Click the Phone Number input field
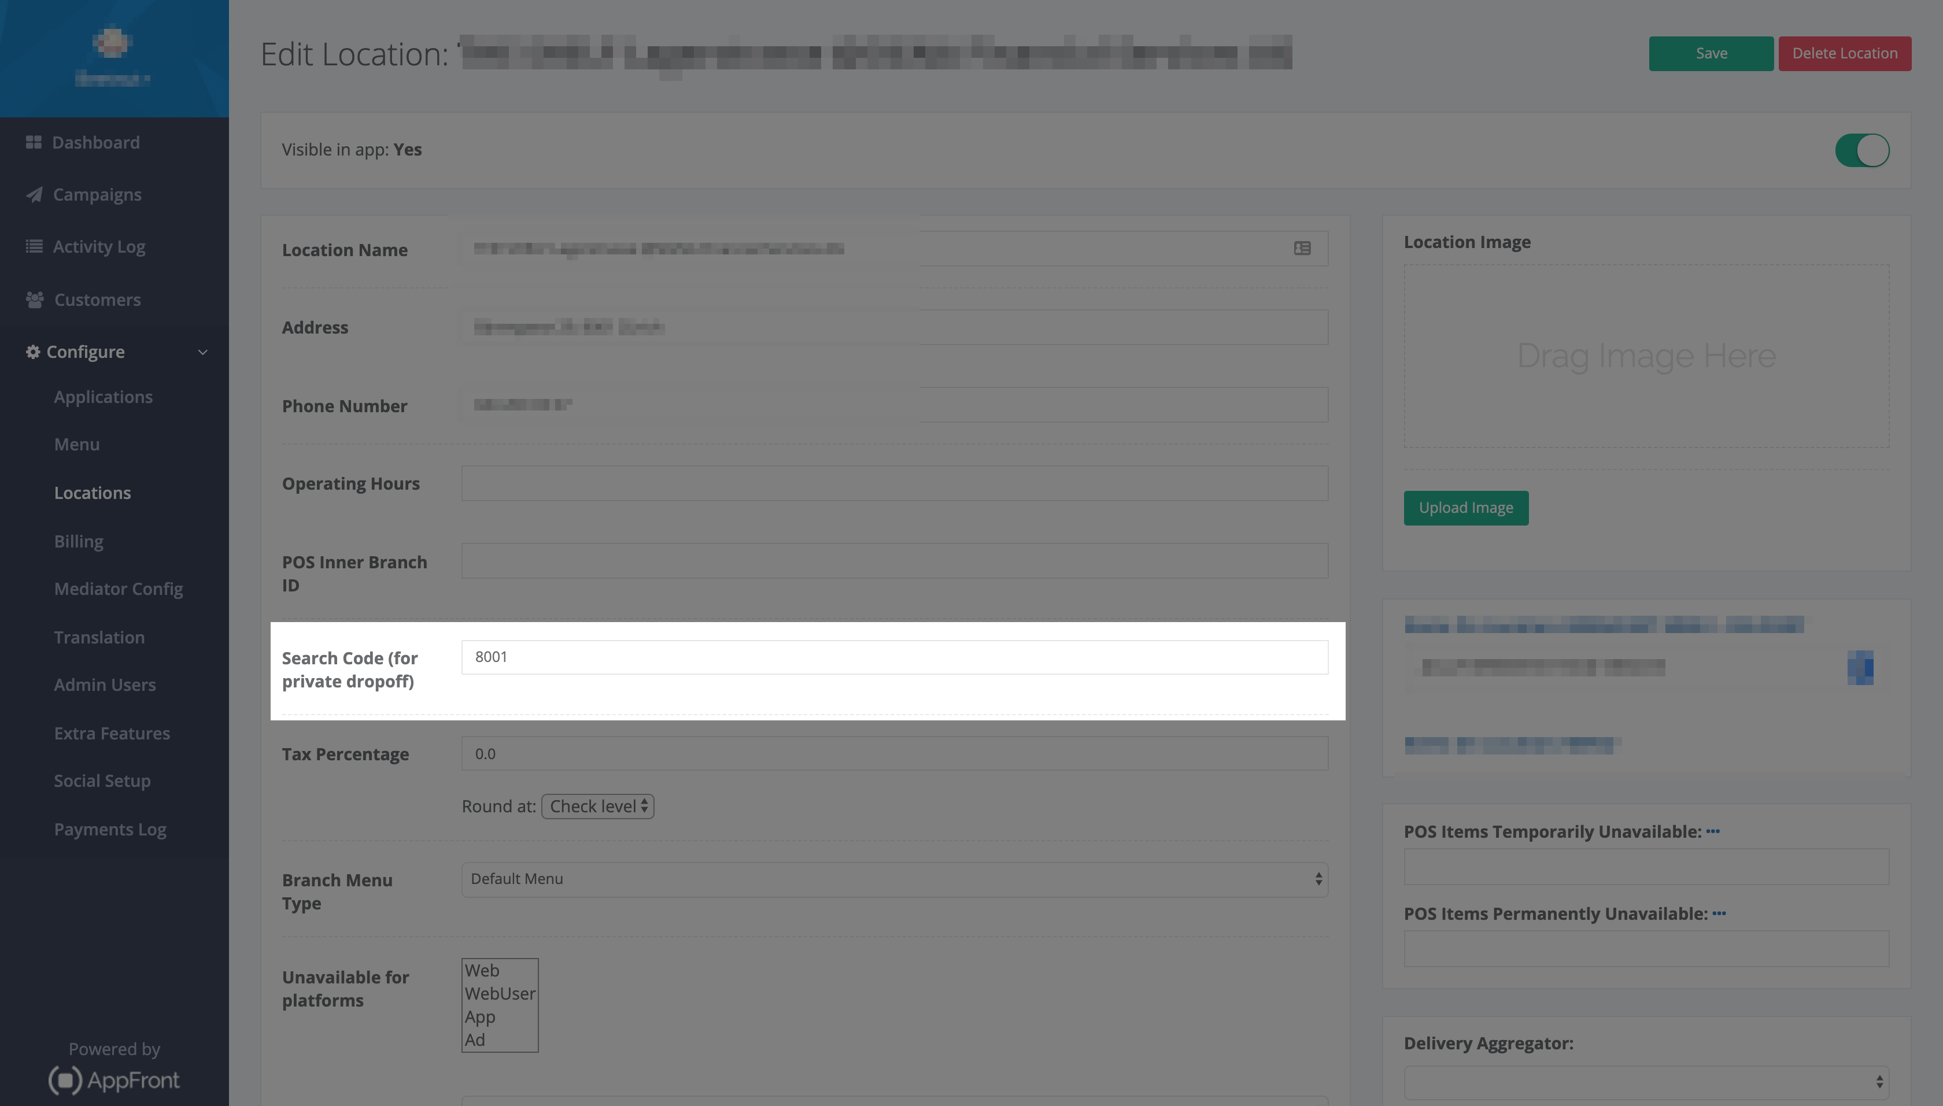 tap(895, 405)
